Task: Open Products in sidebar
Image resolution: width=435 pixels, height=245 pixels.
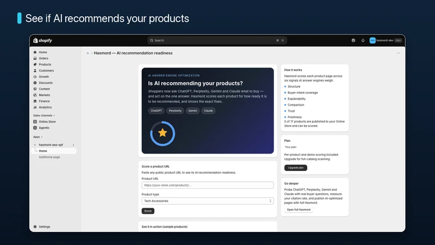Action: point(45,64)
